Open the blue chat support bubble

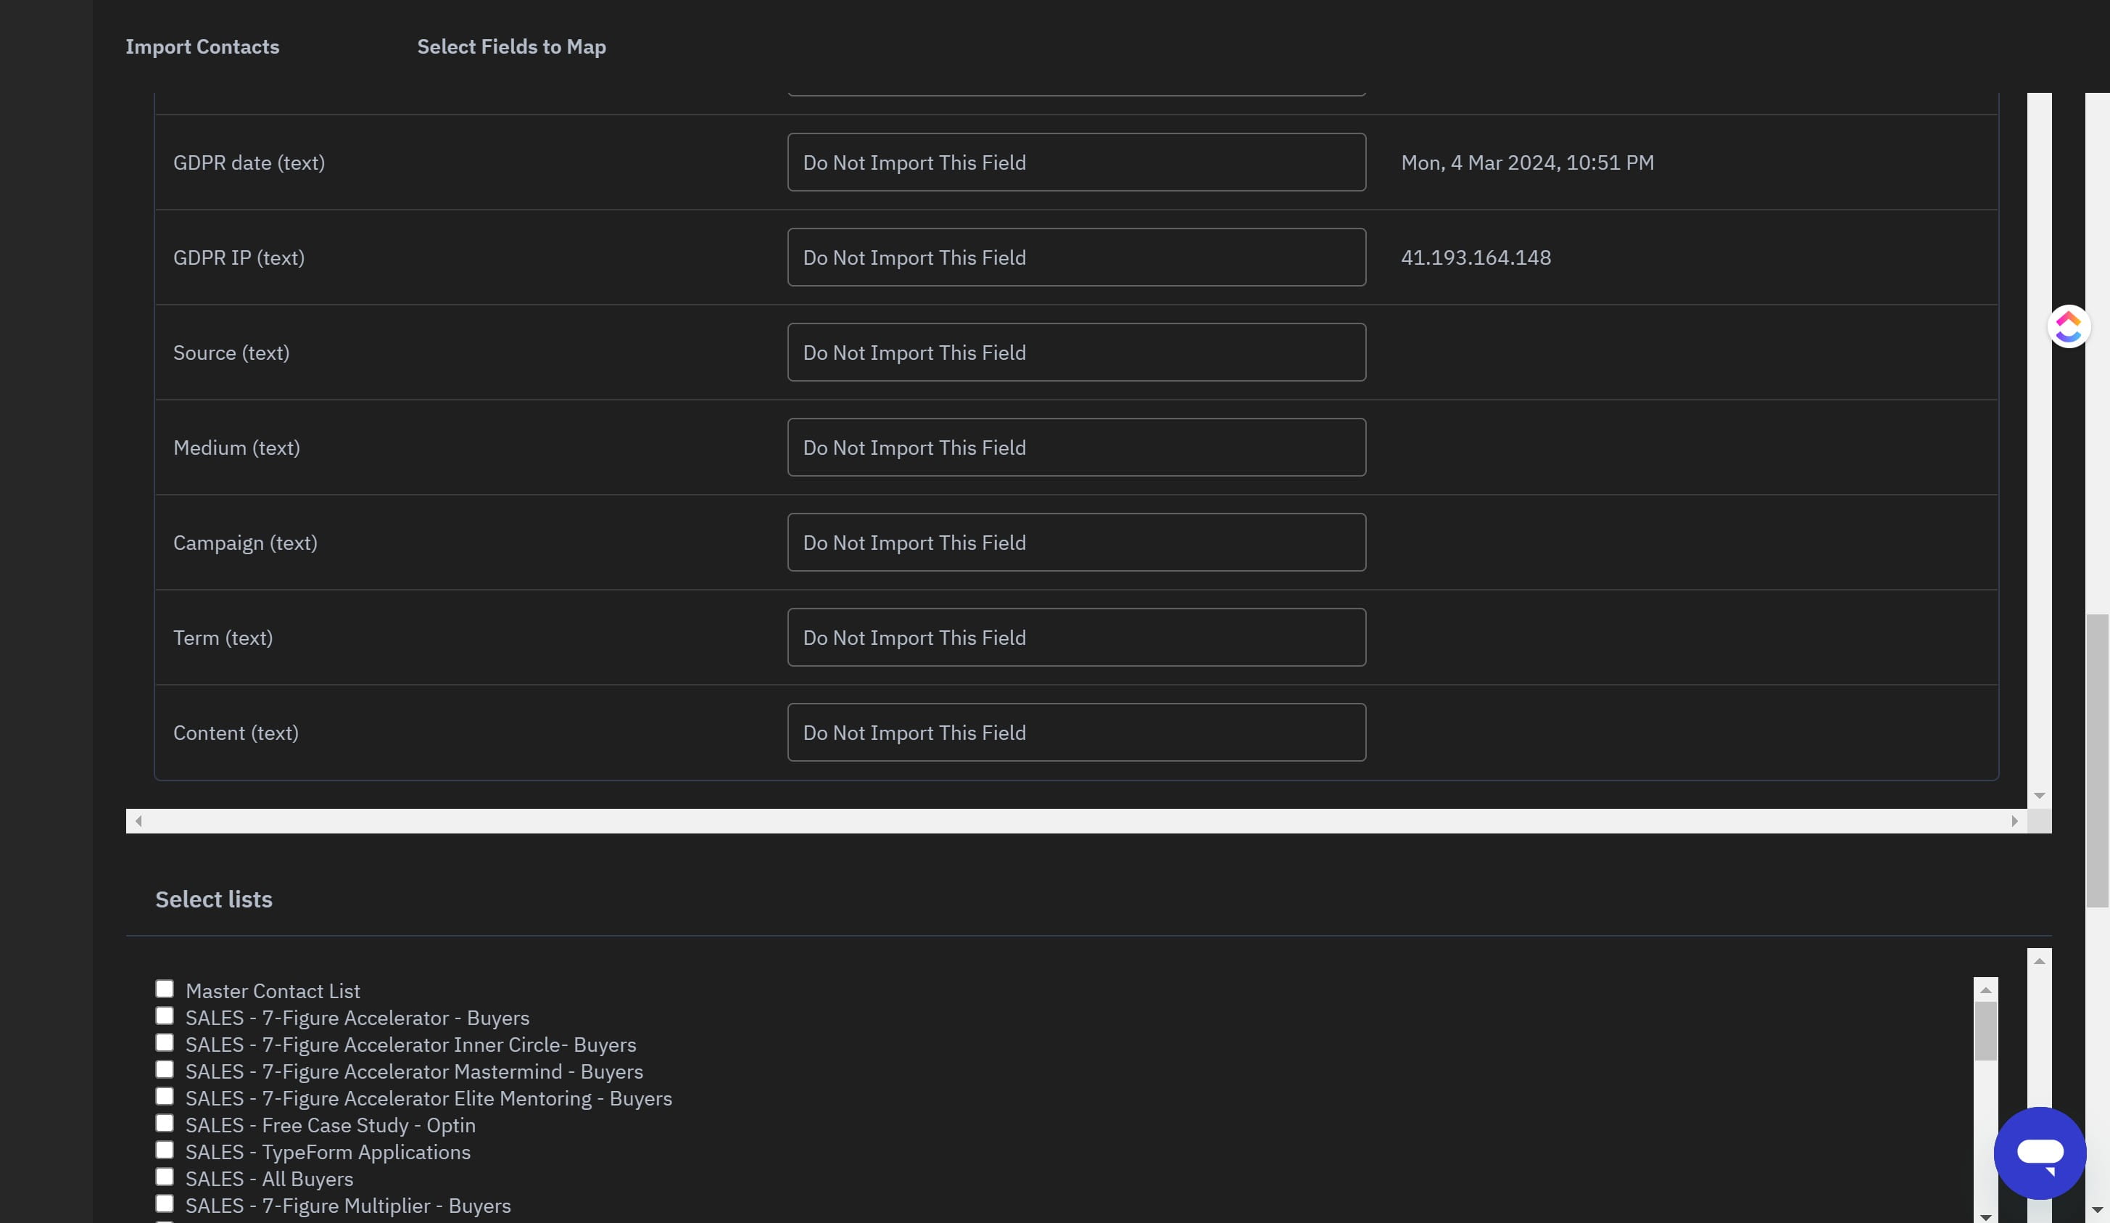click(2039, 1153)
